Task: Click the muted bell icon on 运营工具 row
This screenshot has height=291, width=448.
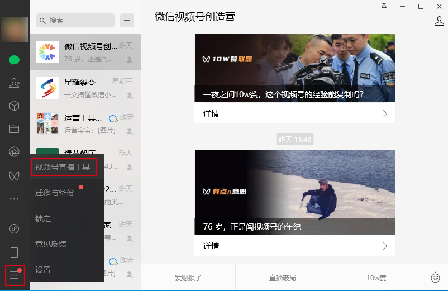Action: click(130, 131)
